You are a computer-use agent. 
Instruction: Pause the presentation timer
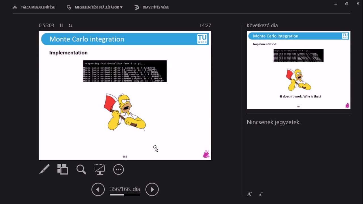click(x=61, y=25)
